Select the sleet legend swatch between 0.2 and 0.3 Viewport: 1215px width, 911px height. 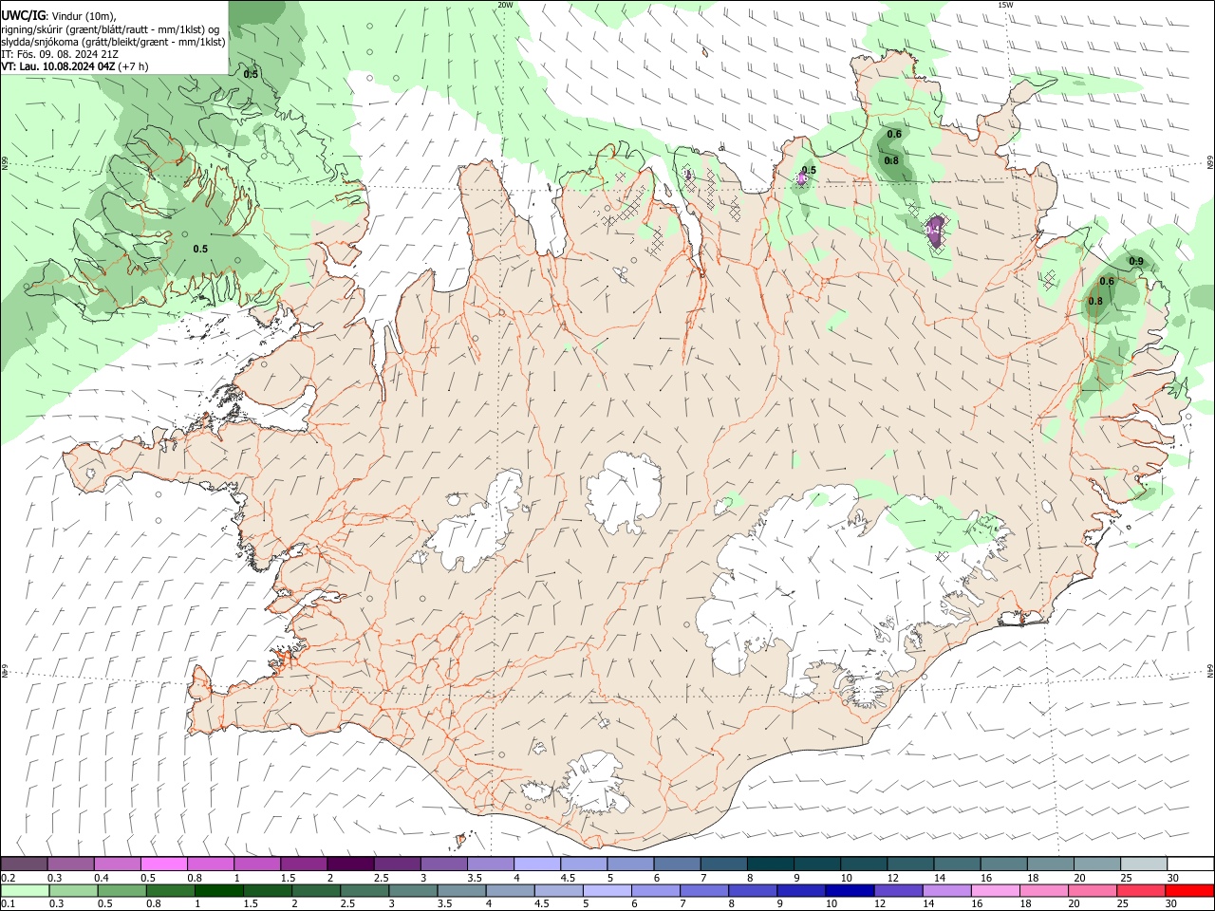point(24,865)
